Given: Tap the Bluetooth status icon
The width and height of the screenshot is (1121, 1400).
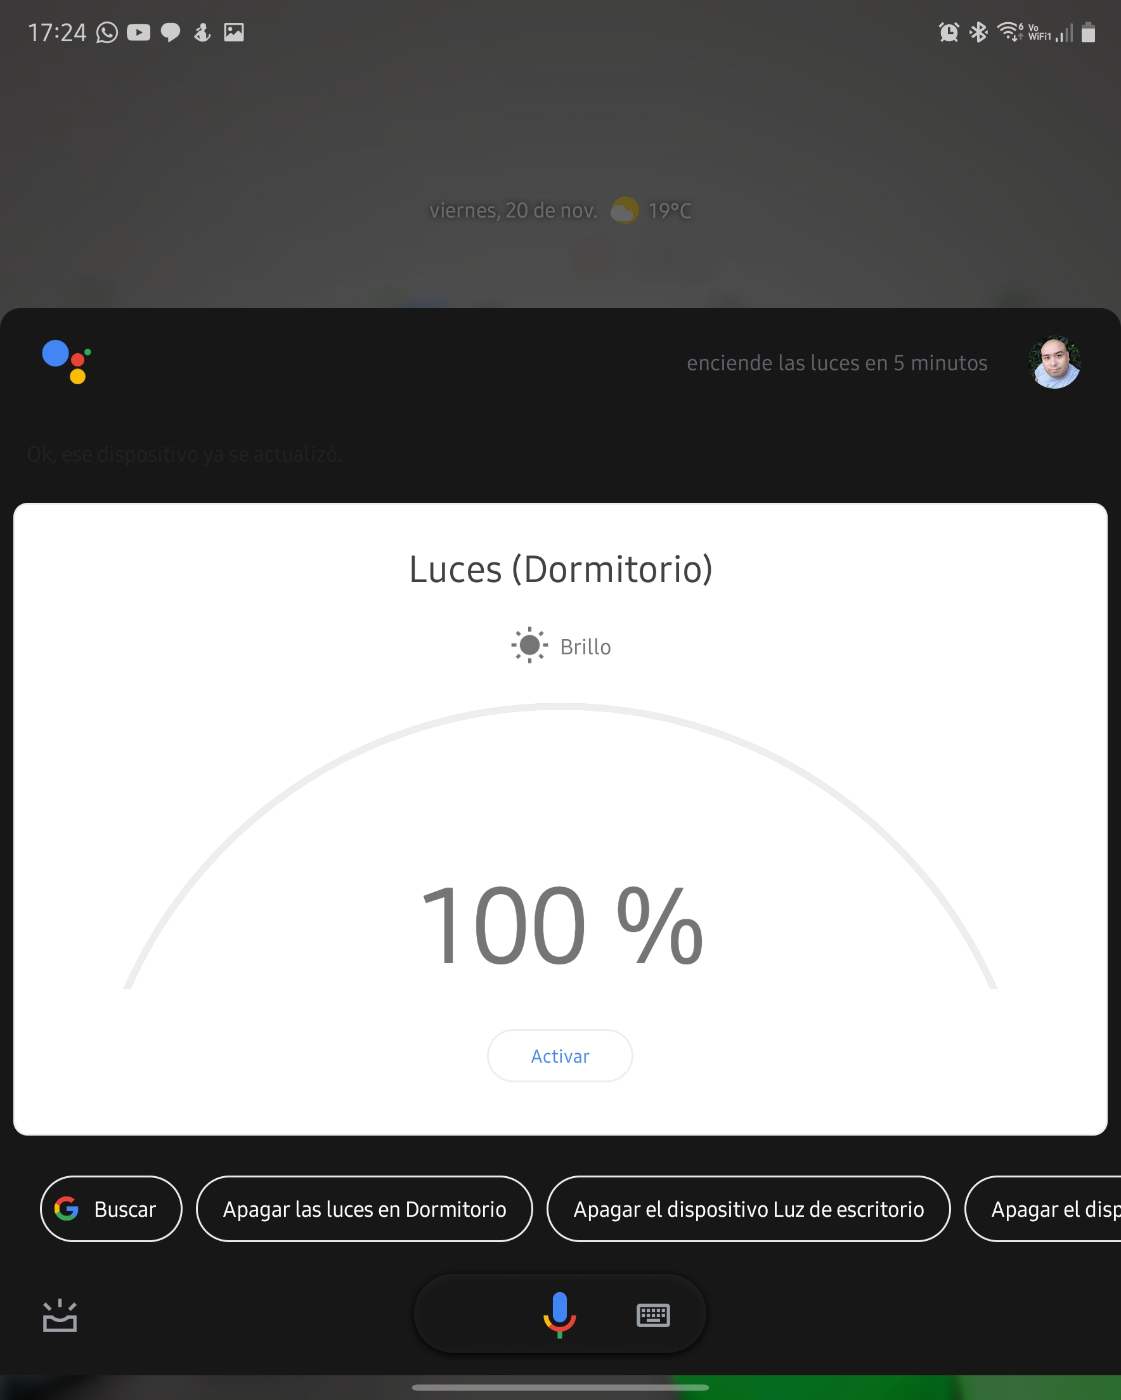Looking at the screenshot, I should pyautogui.click(x=978, y=32).
